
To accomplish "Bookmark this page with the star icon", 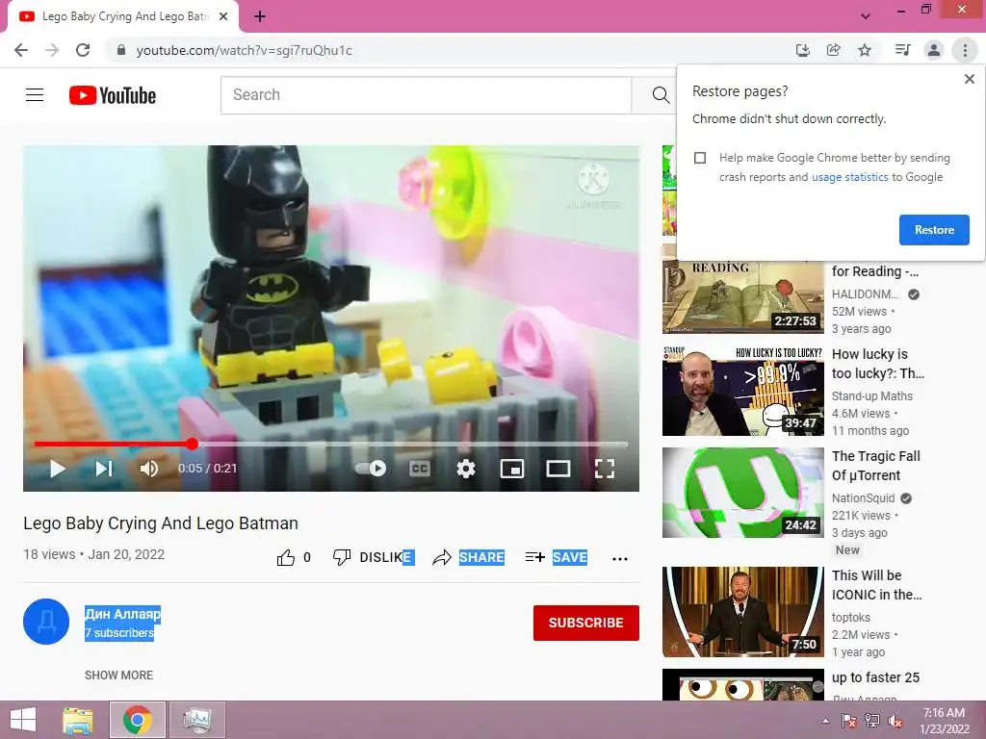I will pyautogui.click(x=865, y=50).
